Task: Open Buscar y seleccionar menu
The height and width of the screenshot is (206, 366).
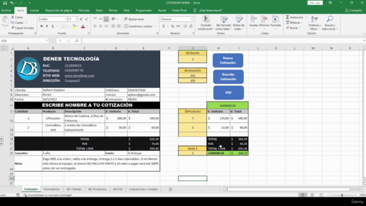Action: click(x=329, y=23)
